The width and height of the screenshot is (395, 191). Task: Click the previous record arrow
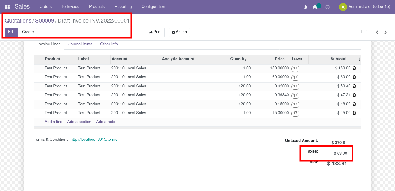377,32
